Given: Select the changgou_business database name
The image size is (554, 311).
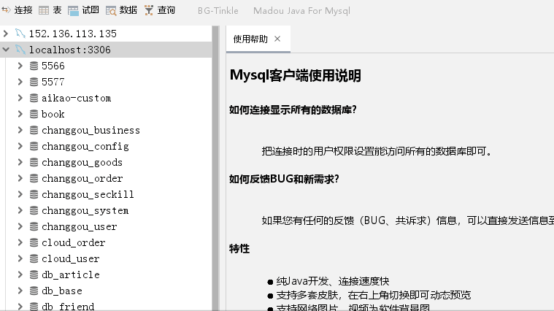Looking at the screenshot, I should 91,131.
